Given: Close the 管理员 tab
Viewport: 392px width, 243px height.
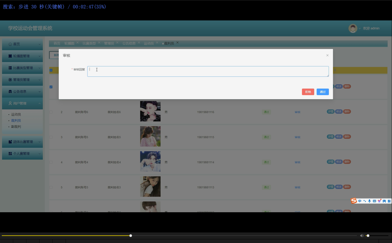Looking at the screenshot, I should pos(117,42).
